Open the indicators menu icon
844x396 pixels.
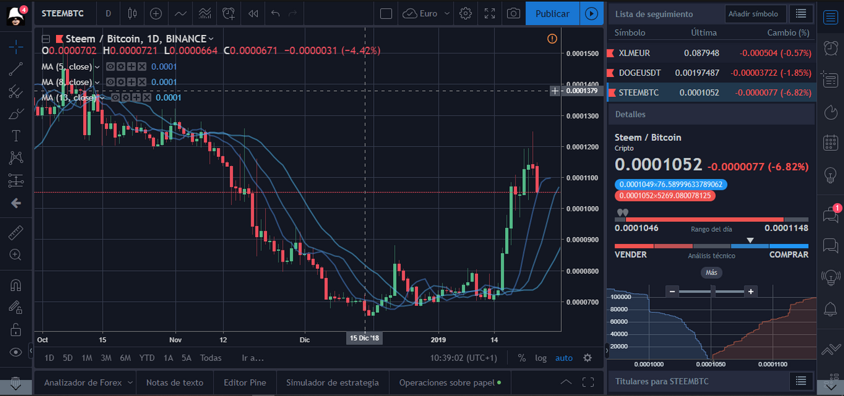tap(180, 13)
